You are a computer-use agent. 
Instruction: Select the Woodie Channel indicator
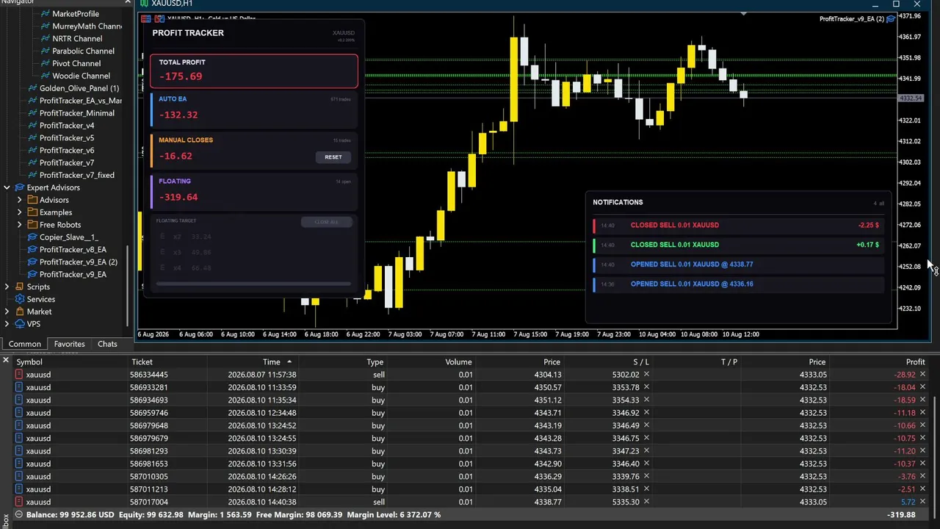pyautogui.click(x=81, y=76)
